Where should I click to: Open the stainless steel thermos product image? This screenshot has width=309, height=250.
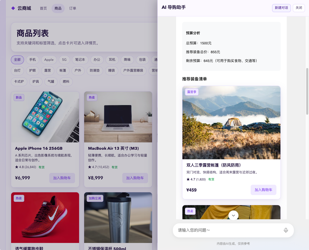click(x=118, y=218)
